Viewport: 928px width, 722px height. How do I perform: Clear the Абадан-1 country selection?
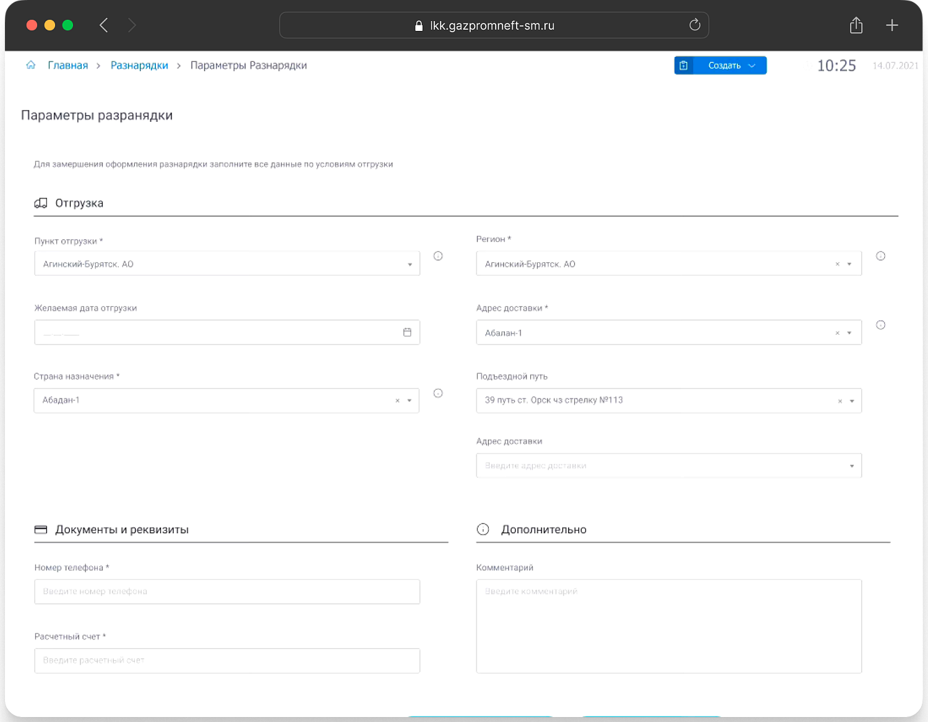(397, 400)
